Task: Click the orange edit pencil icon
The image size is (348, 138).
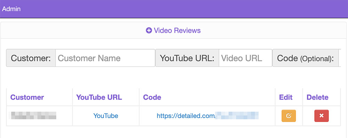Action: coord(288,116)
